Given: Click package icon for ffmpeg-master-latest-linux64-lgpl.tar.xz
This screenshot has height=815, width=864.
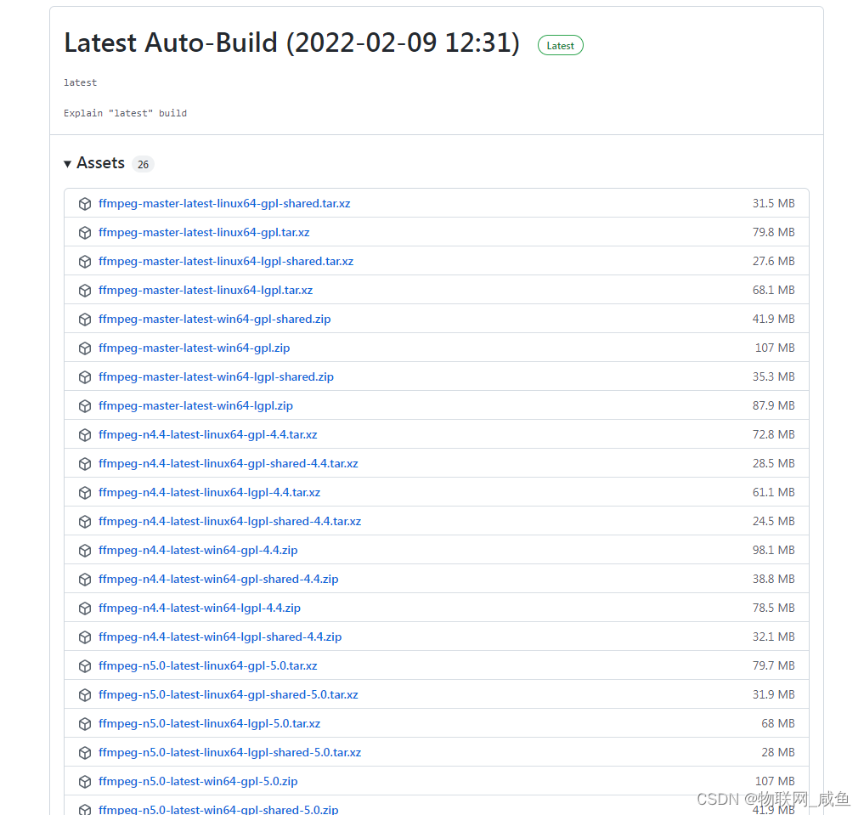Looking at the screenshot, I should pos(85,291).
